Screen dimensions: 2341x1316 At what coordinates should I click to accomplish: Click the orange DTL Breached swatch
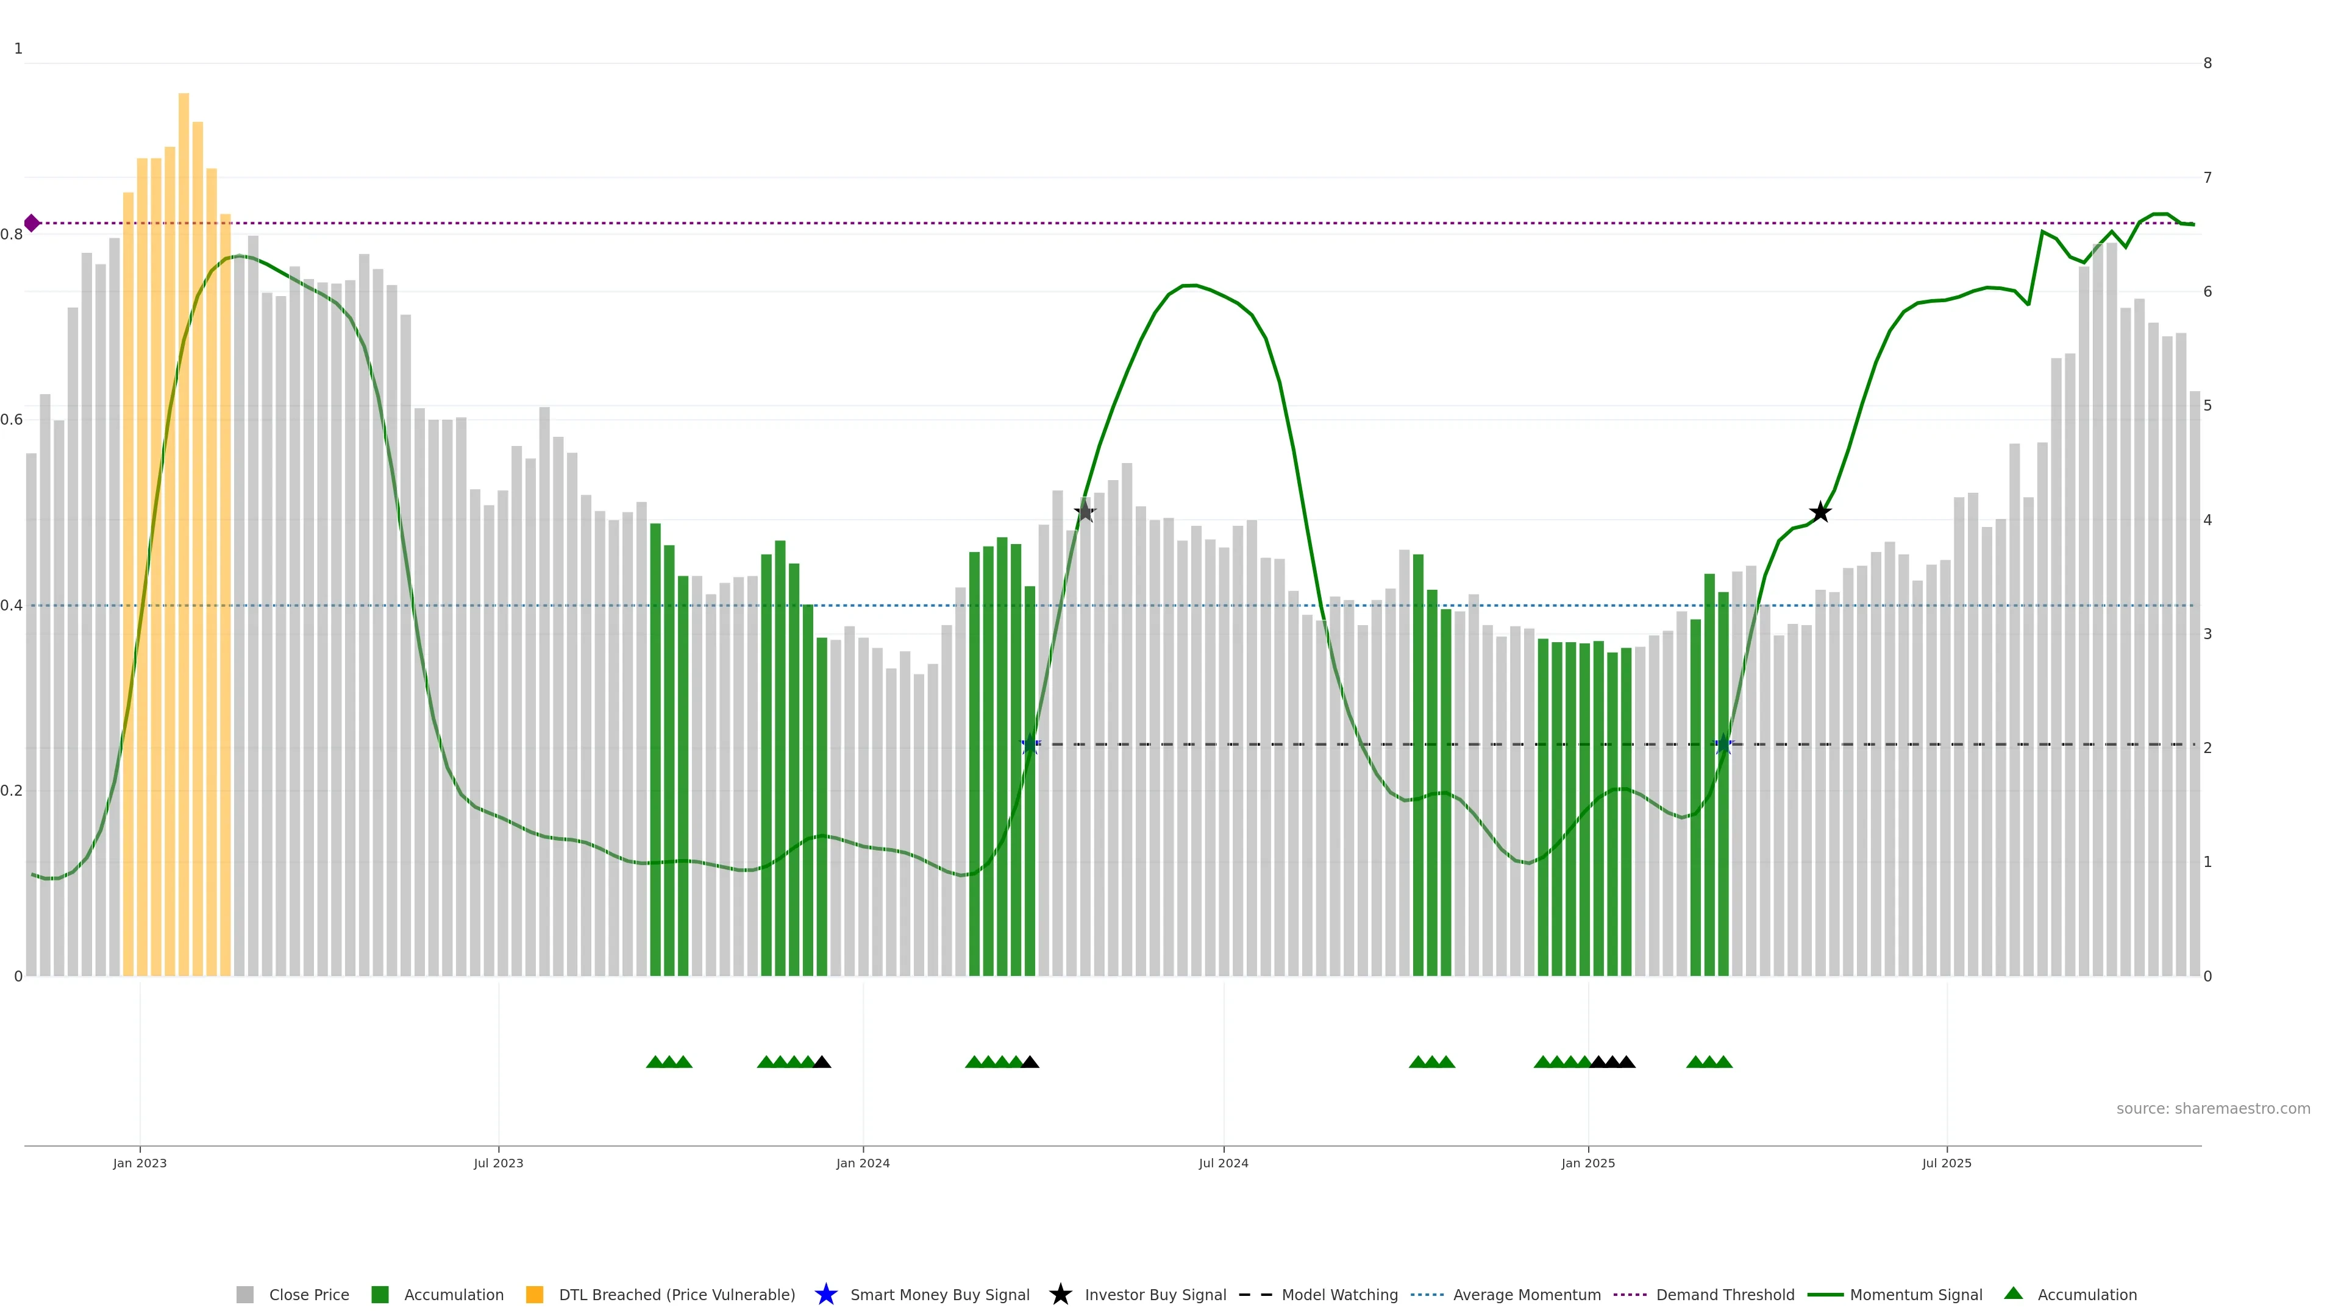535,1295
